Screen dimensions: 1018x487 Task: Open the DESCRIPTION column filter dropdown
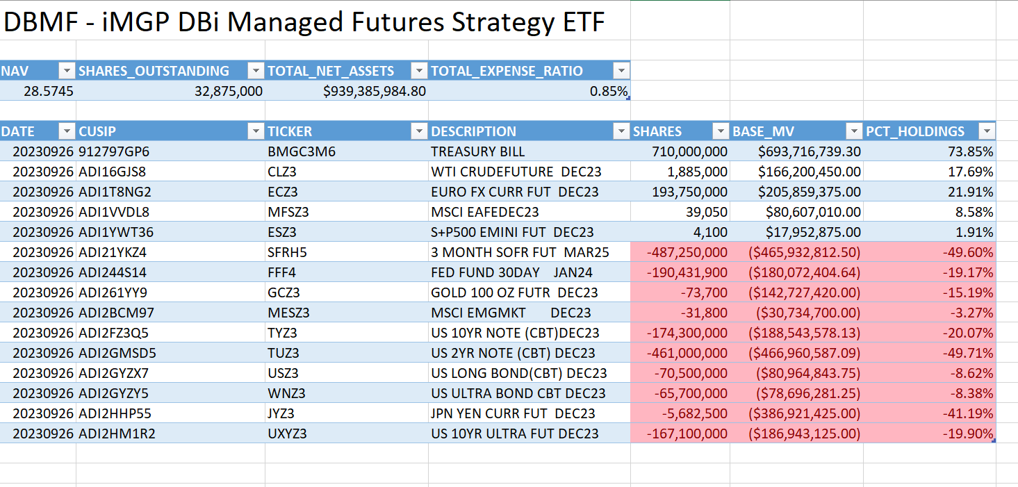pos(623,131)
